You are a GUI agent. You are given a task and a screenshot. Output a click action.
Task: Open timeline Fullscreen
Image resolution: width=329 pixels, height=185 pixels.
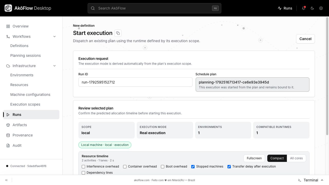click(254, 158)
